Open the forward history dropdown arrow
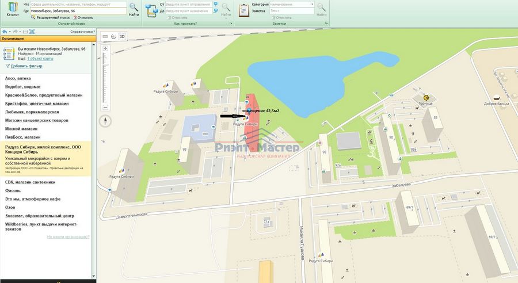The height and width of the screenshot is (283, 518). [20, 32]
